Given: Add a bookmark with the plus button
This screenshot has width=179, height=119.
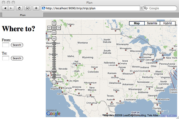Looking at the screenshot, I should [x=36, y=8].
